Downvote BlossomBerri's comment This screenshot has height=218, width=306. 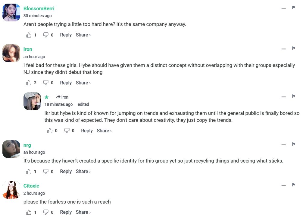tap(46, 35)
